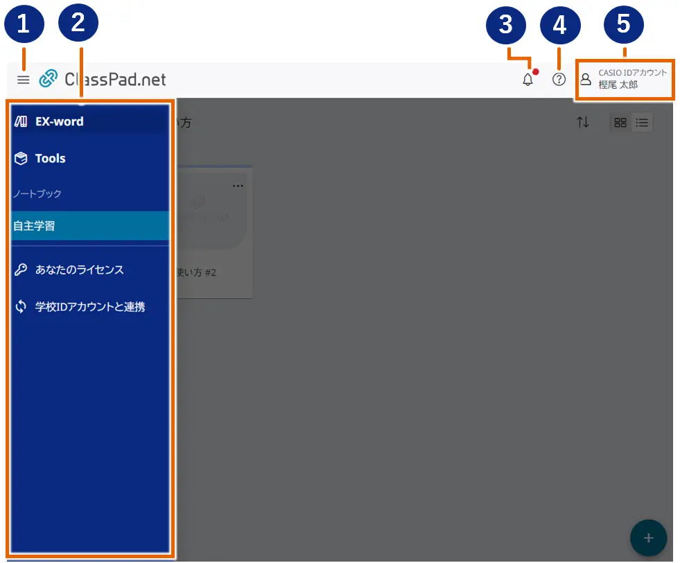Click the user profile icon
The image size is (680, 563).
[x=586, y=80]
